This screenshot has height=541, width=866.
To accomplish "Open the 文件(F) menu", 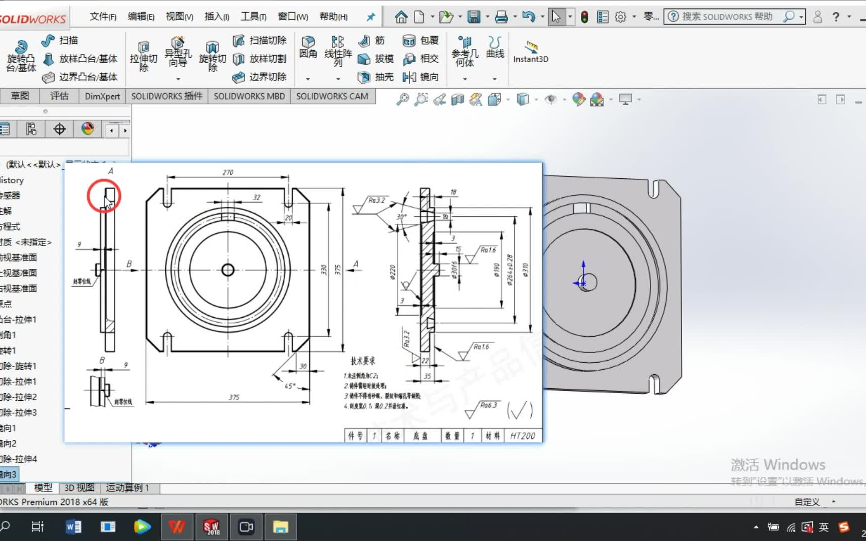I will [x=103, y=17].
